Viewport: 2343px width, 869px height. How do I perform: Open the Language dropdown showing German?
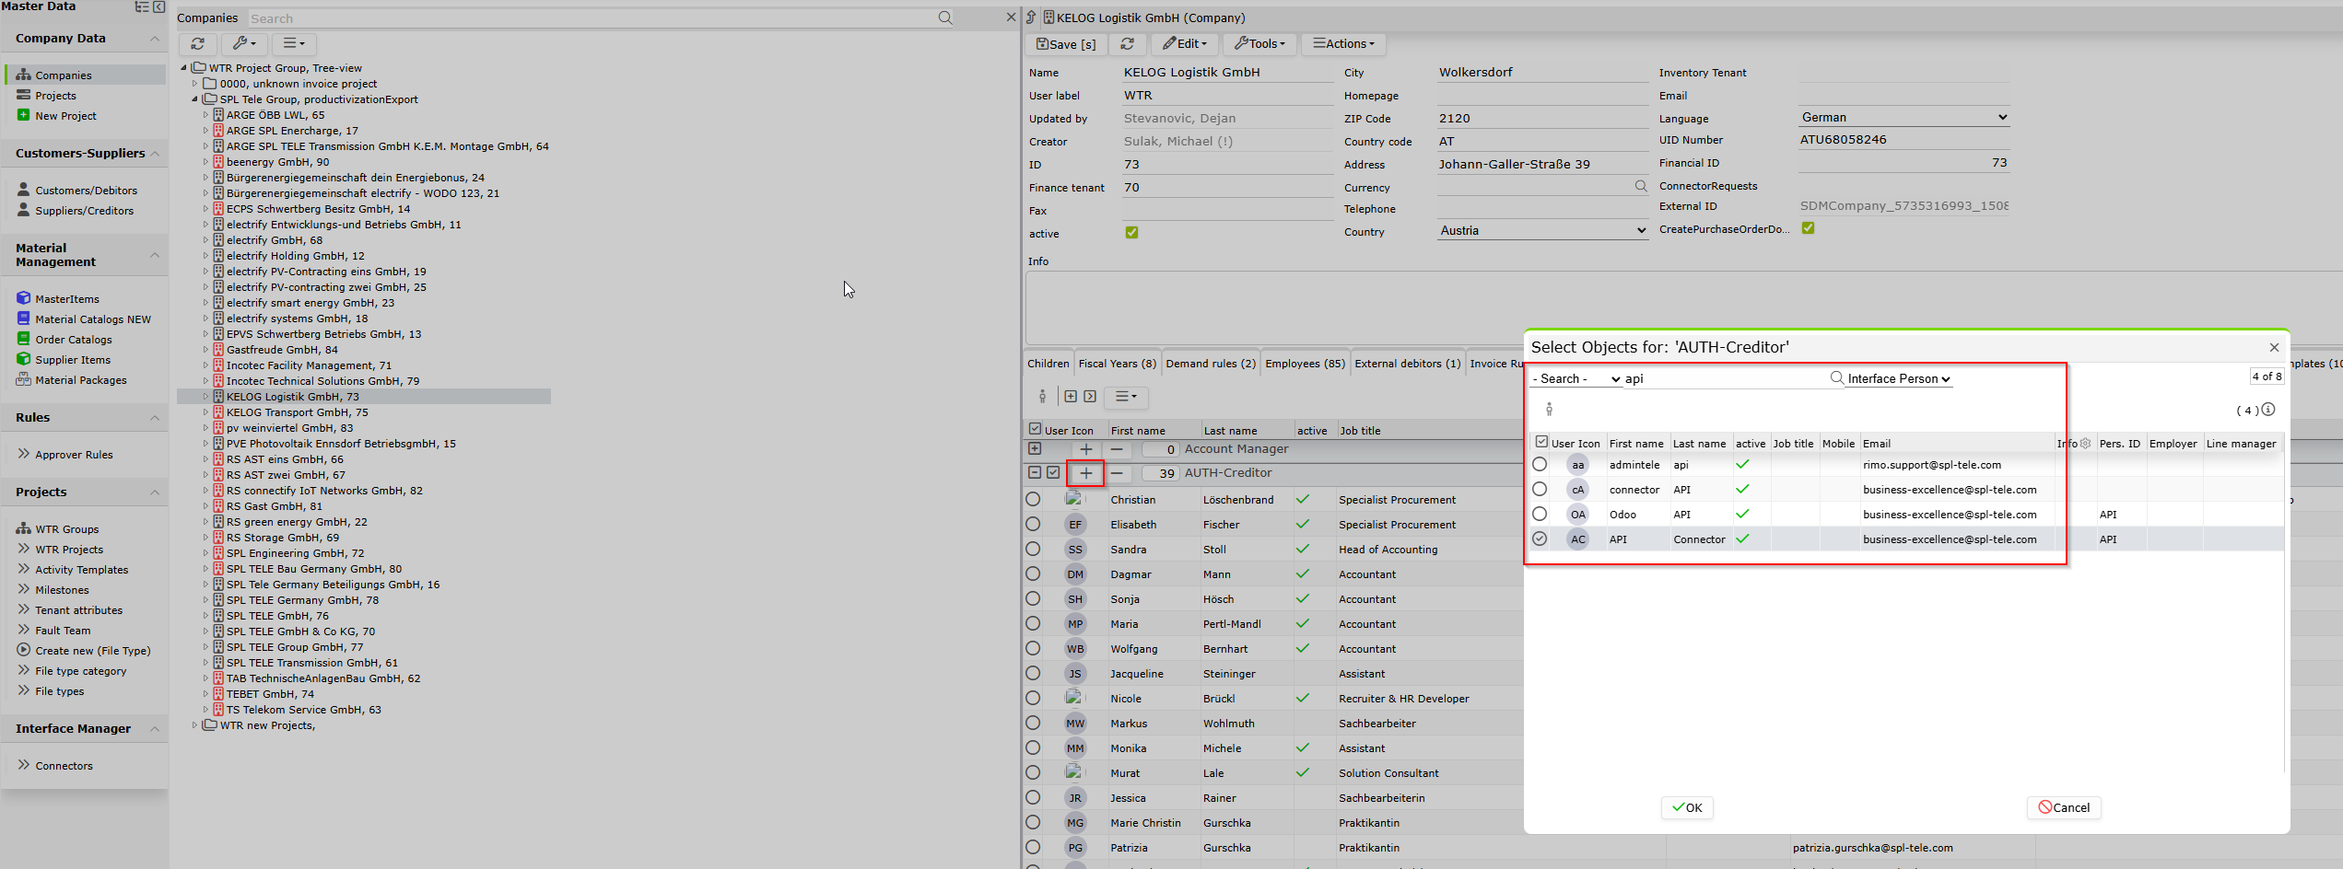(x=1904, y=117)
